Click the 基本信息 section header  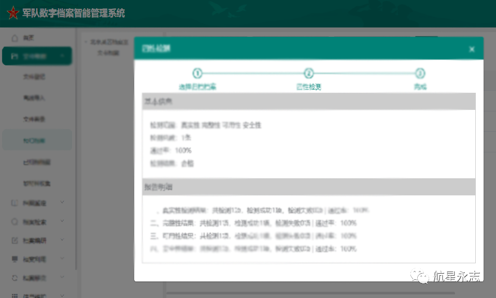309,101
